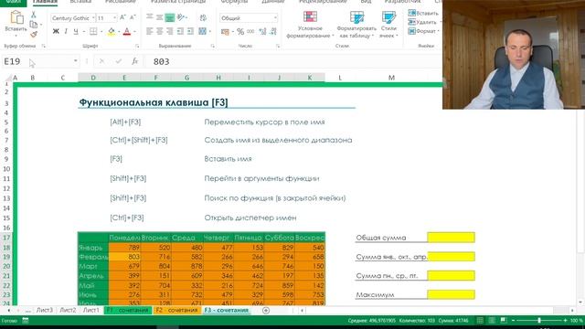Click the text orientation icon
The height and width of the screenshot is (329, 585).
coord(181,17)
